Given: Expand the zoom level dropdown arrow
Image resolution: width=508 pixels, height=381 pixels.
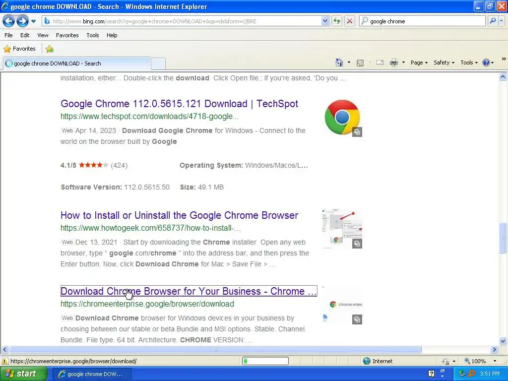Looking at the screenshot, I should pos(495,361).
